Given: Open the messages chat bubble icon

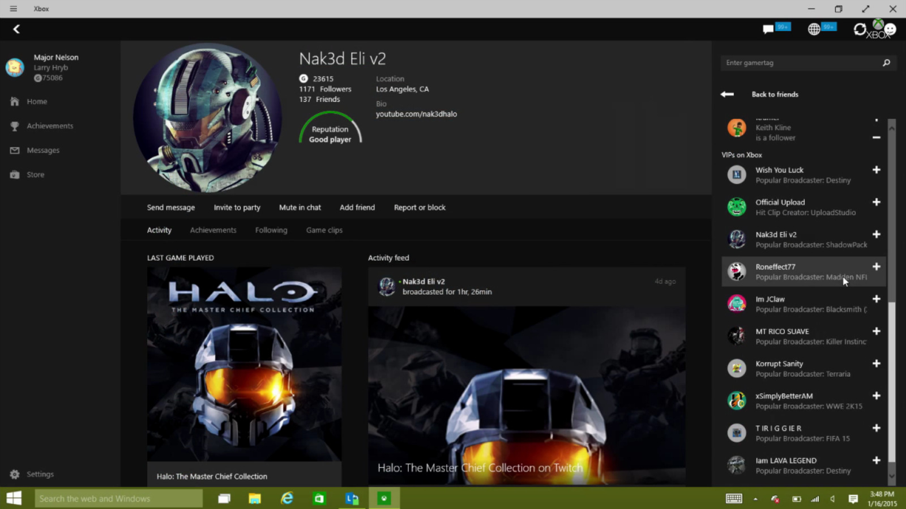Looking at the screenshot, I should (x=768, y=29).
